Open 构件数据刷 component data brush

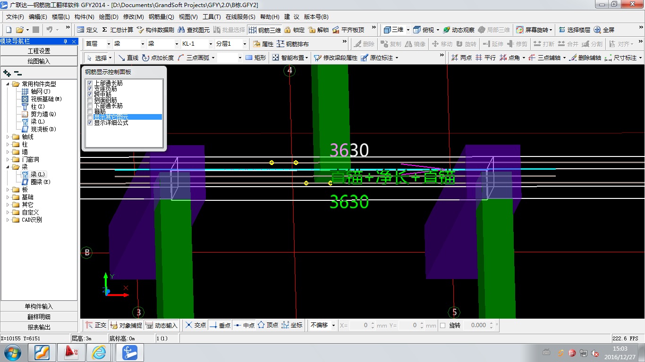(155, 30)
